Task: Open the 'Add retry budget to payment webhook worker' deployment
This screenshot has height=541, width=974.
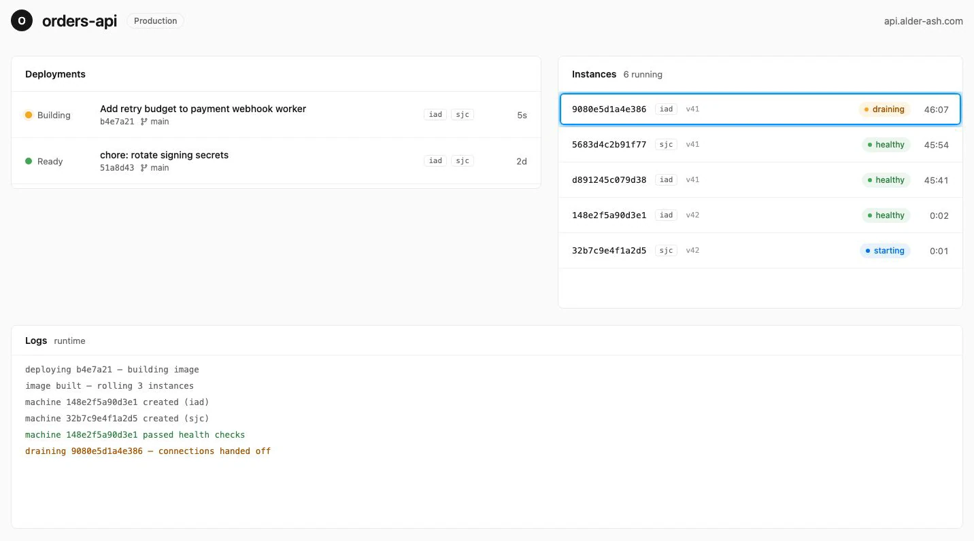Action: tap(276, 115)
